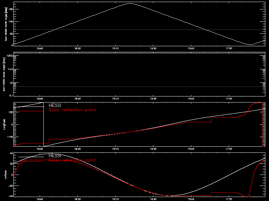Click 16:15 time label under Earth angle plot

(x=115, y=49)
